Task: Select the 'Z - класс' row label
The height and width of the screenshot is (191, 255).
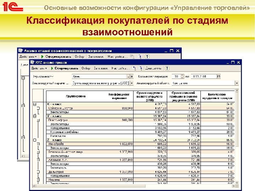Action: coord(54,140)
